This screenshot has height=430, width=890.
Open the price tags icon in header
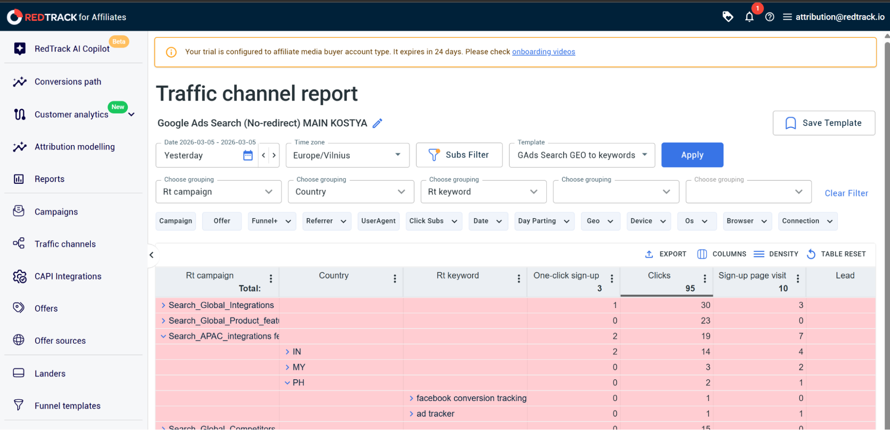point(727,17)
